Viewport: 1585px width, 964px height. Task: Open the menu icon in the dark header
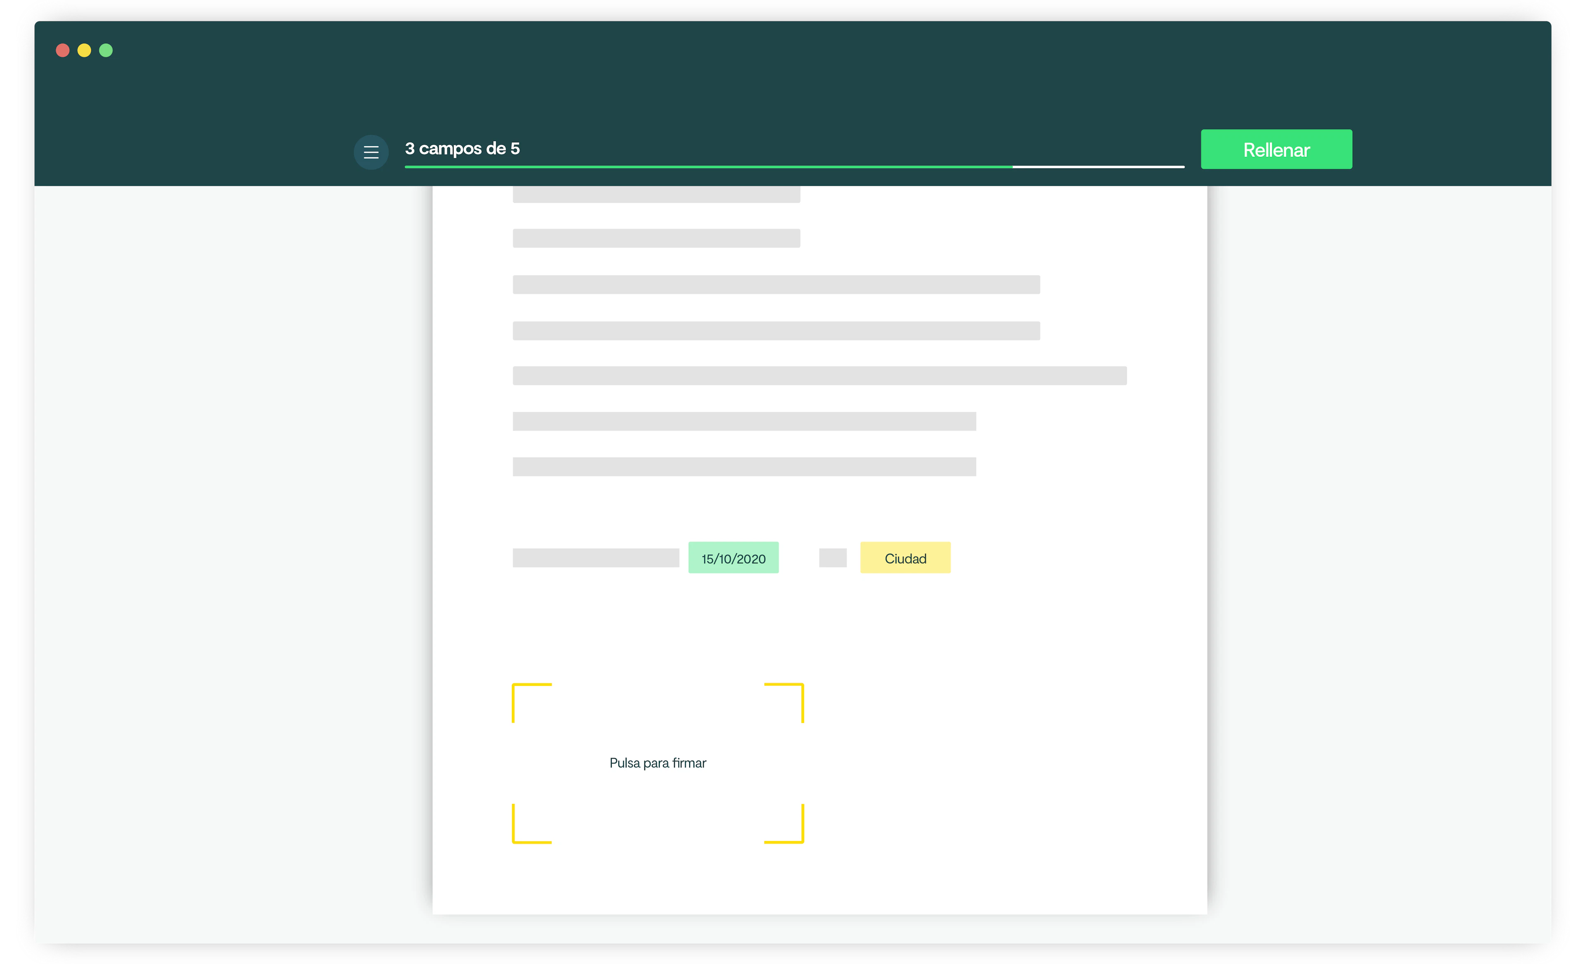pos(371,152)
